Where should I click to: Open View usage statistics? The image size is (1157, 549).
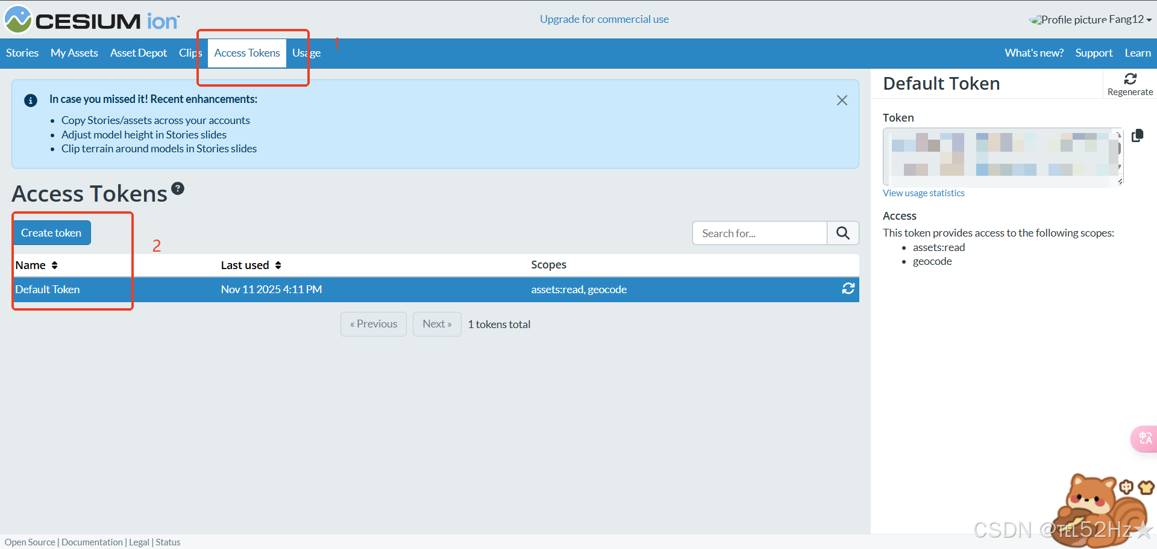(923, 193)
